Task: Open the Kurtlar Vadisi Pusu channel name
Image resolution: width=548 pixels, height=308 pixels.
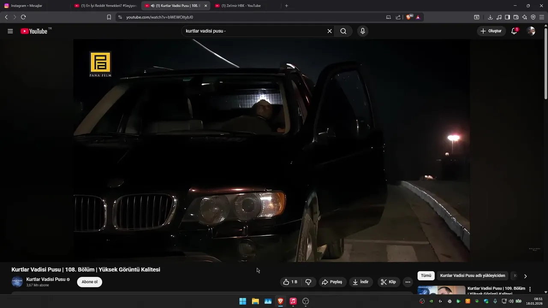Action: 46,279
